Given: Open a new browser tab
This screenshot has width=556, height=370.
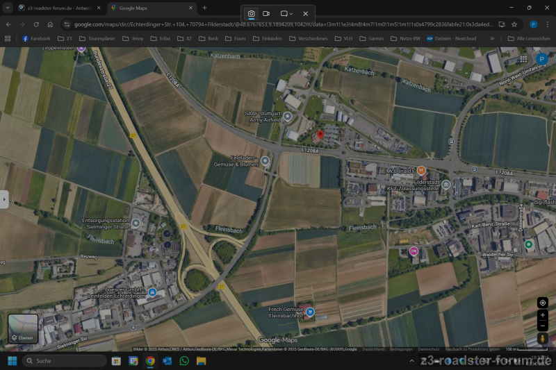Looking at the screenshot, I should tap(204, 8).
